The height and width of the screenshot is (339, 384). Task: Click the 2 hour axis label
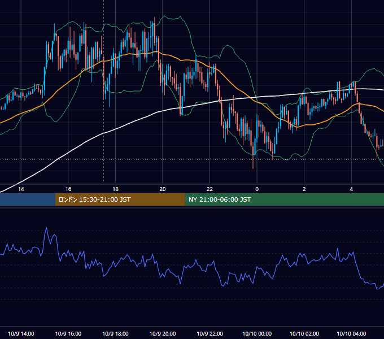pyautogui.click(x=304, y=189)
